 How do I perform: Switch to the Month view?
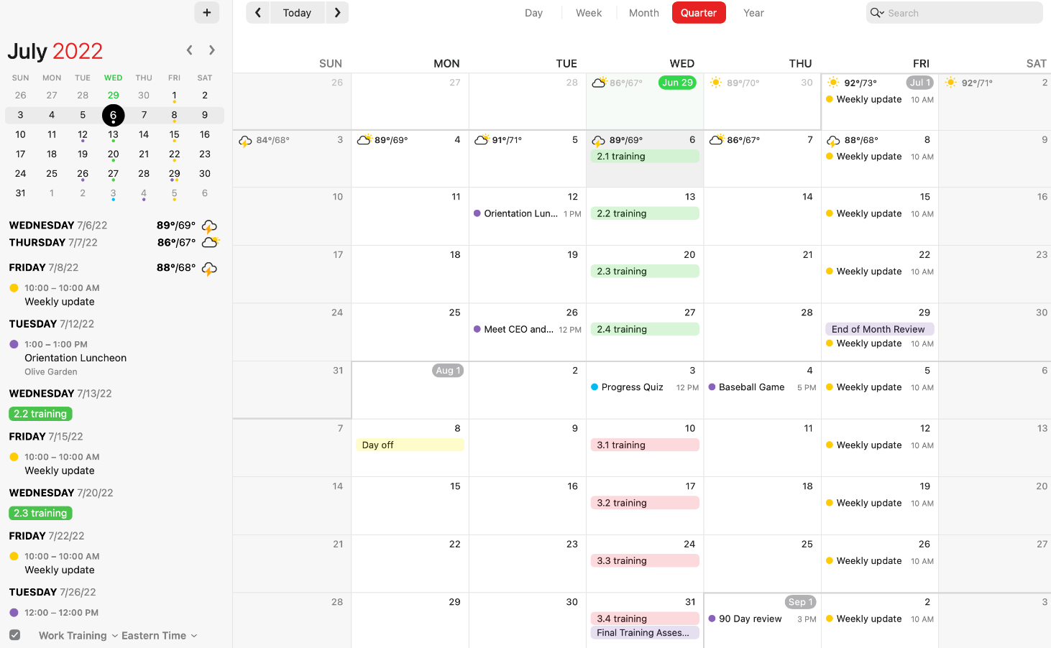point(643,12)
